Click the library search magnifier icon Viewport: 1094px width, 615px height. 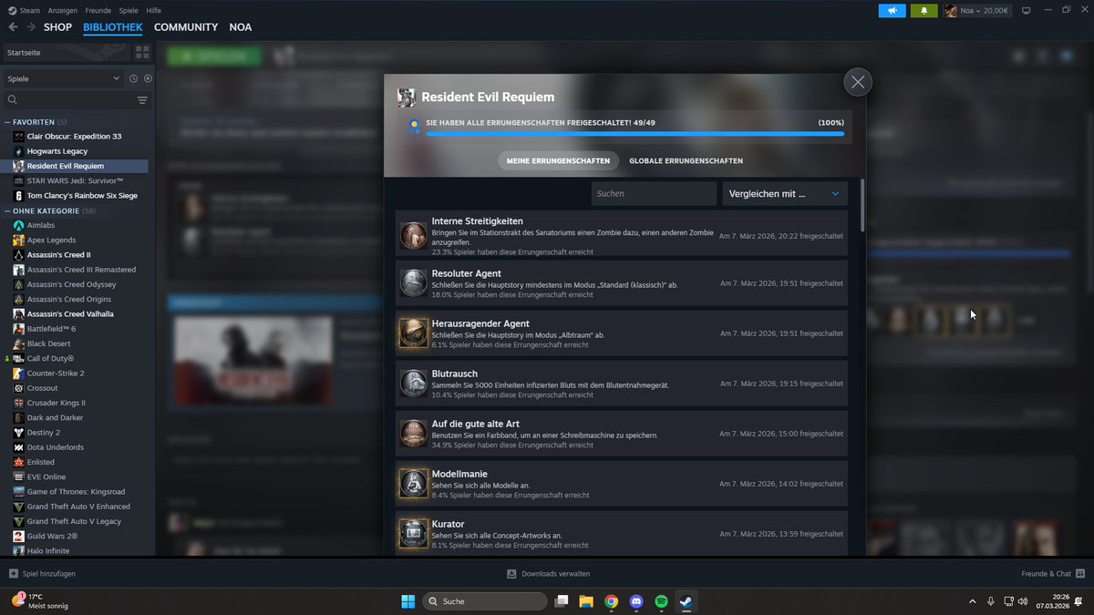click(13, 100)
